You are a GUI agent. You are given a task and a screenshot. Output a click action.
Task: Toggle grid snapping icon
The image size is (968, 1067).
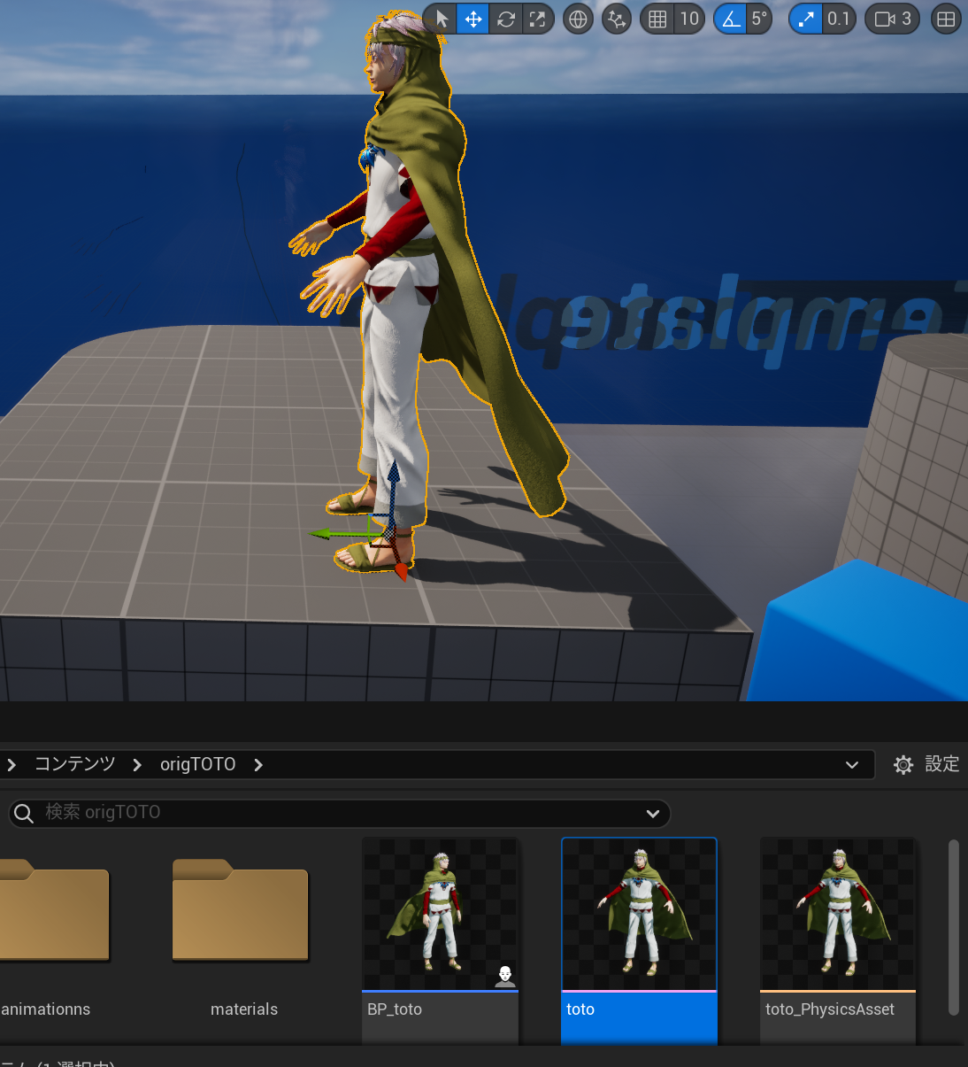[657, 19]
